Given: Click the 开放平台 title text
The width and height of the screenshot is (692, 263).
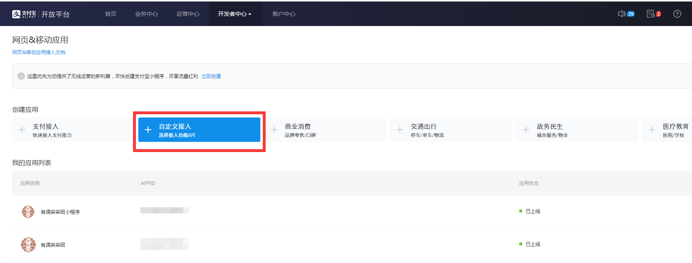Looking at the screenshot, I should pos(55,14).
